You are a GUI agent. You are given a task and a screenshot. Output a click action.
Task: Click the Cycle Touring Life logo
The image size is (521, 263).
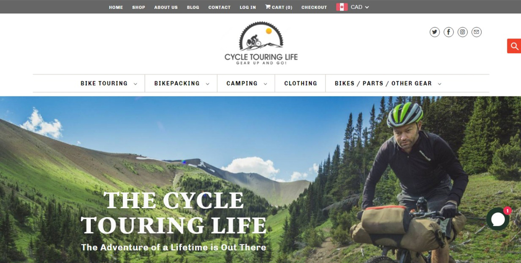click(261, 43)
